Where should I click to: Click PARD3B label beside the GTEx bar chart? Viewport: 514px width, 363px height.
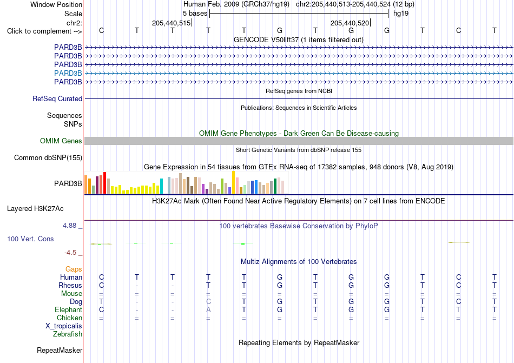[x=68, y=183]
